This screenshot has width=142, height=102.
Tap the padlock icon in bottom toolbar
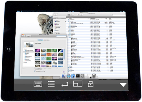(91, 84)
